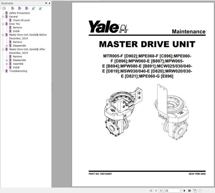This screenshot has width=215, height=193.
Task: Click the greyed next view icon
Action: click(200, 190)
